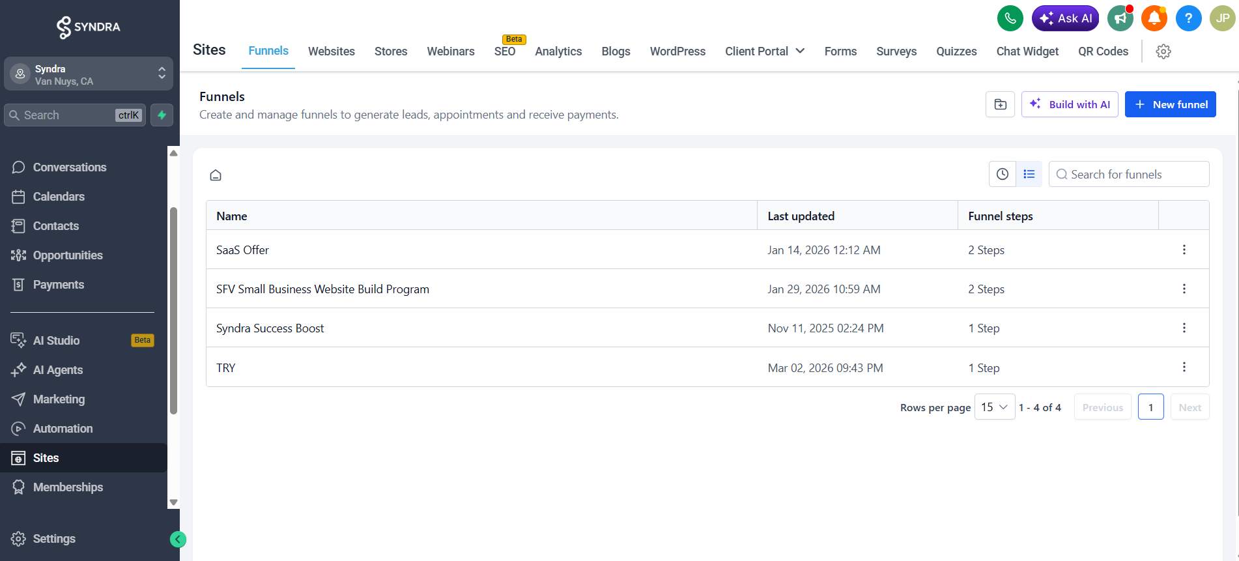Open the Syndra Success Boost funnel

click(270, 328)
